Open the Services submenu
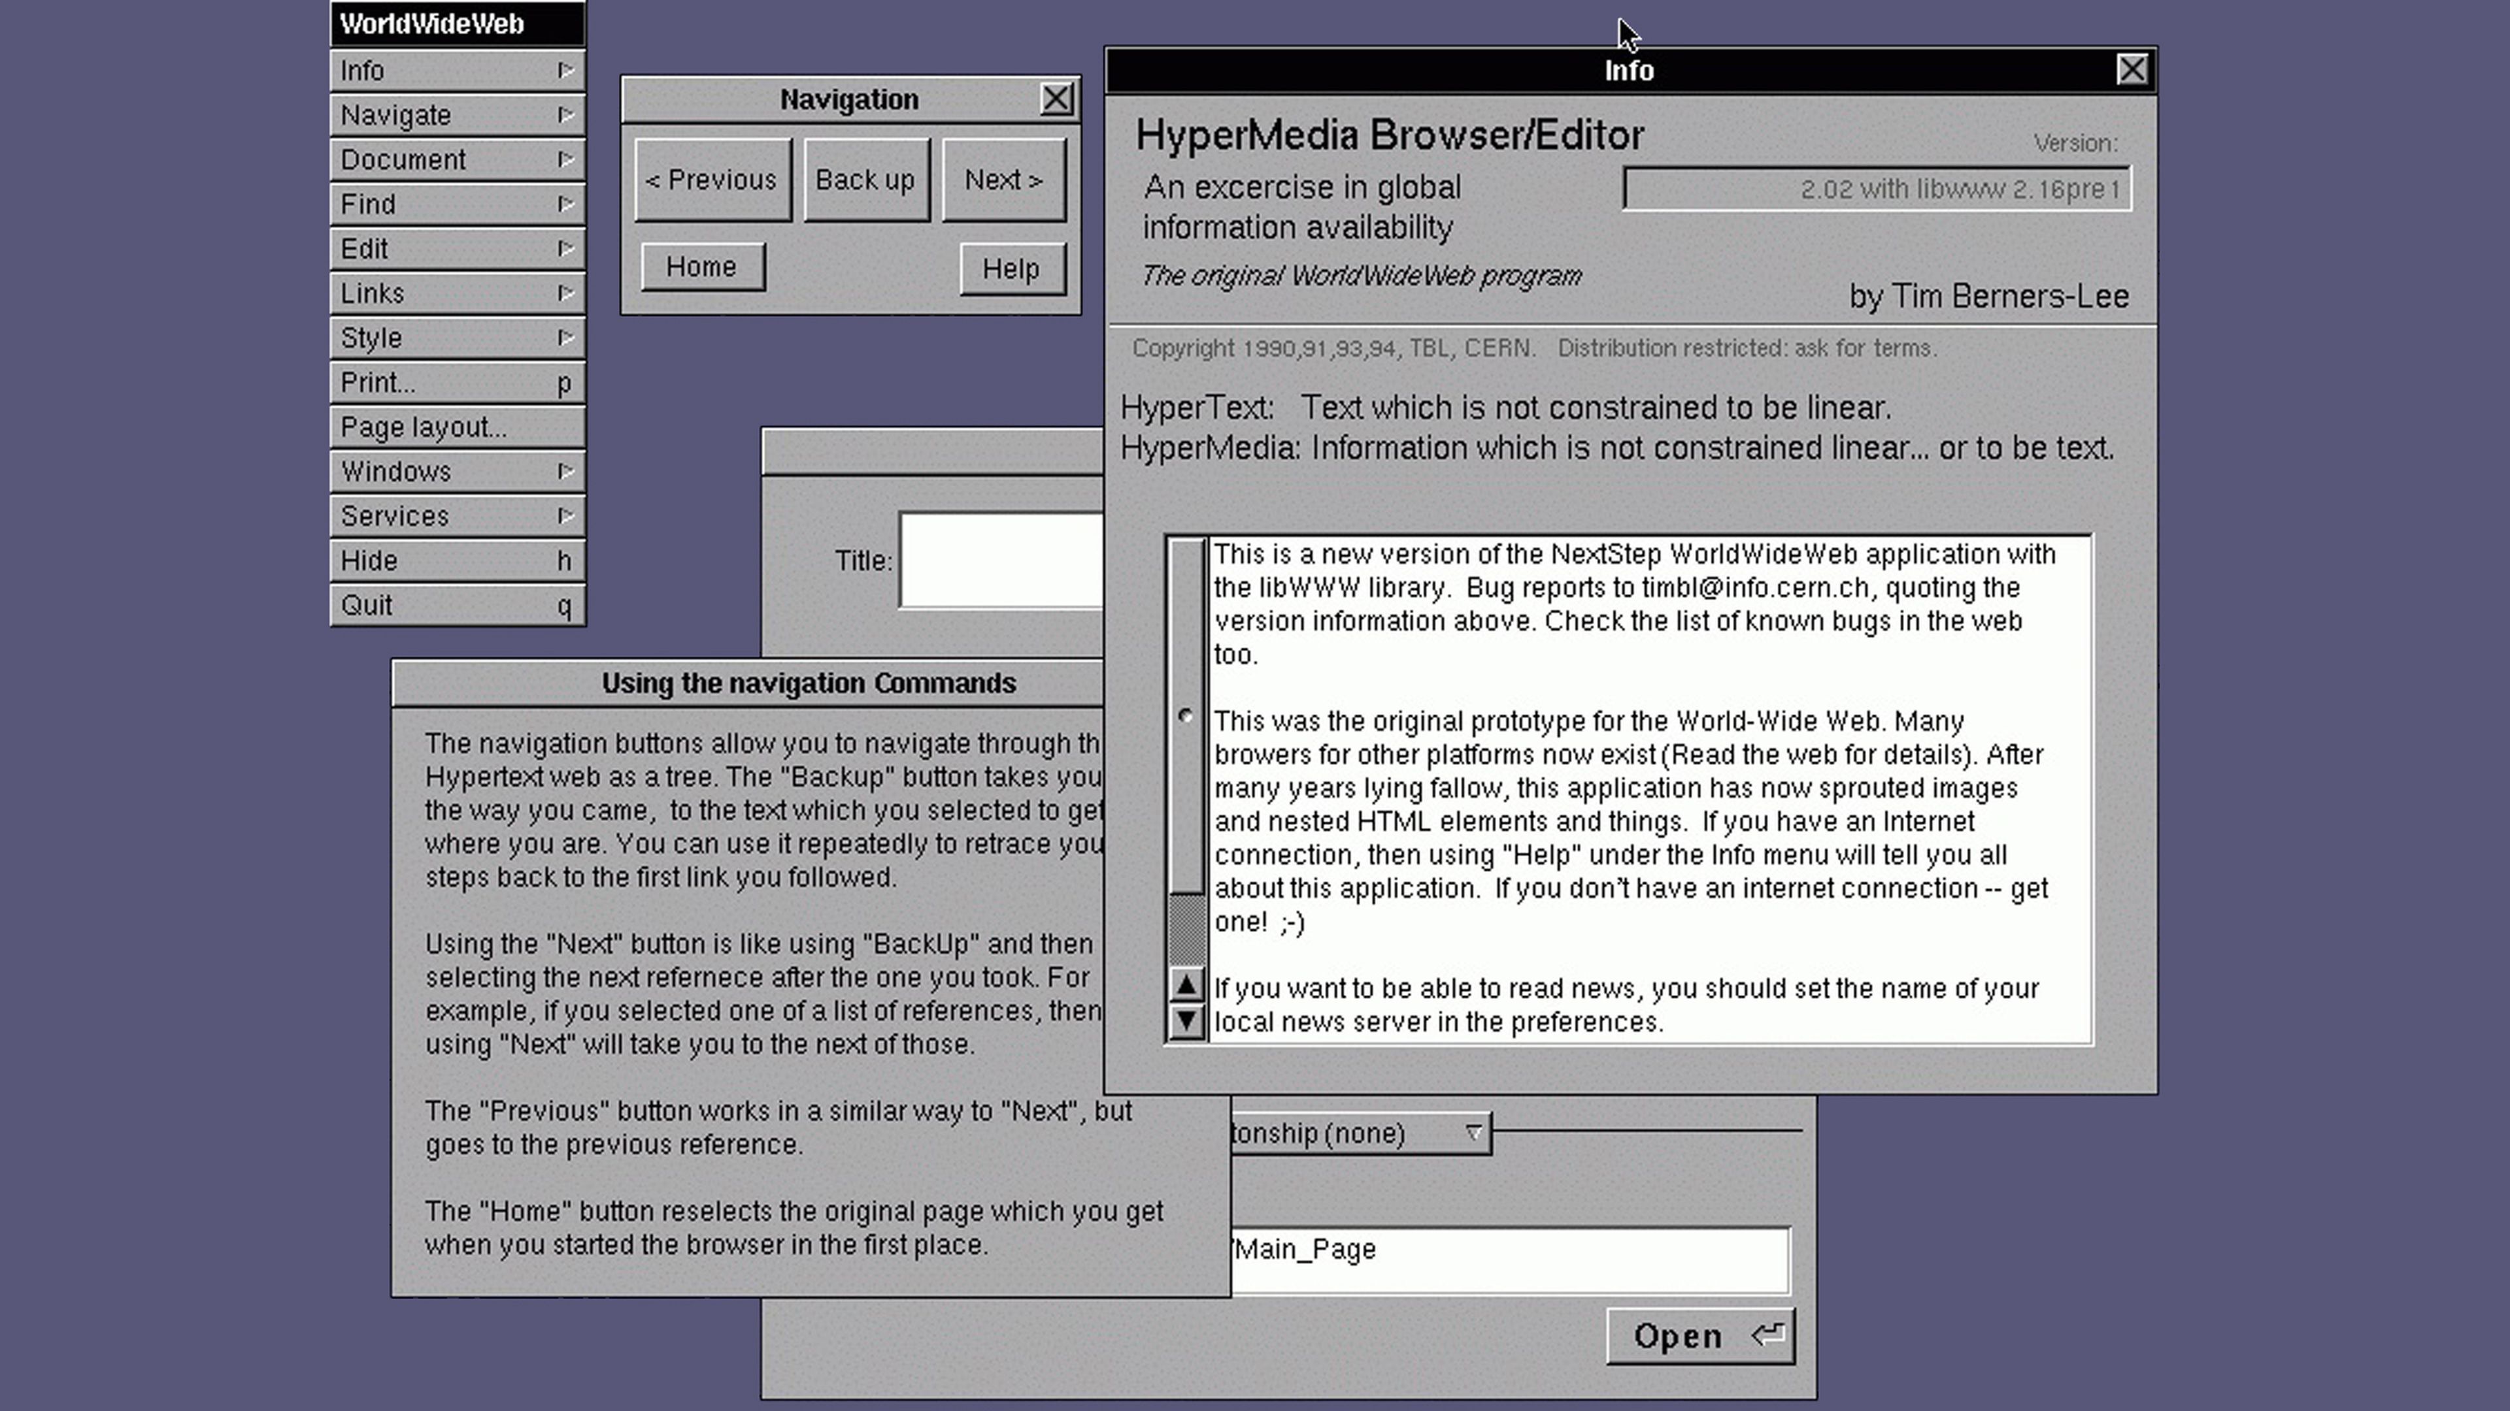This screenshot has height=1411, width=2510. (457, 516)
